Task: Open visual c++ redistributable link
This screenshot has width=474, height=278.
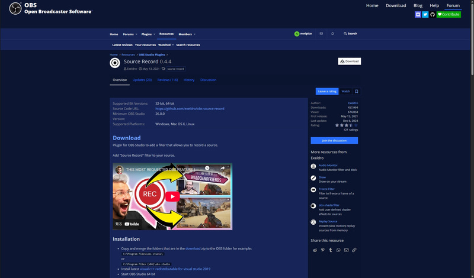Action: (175, 269)
